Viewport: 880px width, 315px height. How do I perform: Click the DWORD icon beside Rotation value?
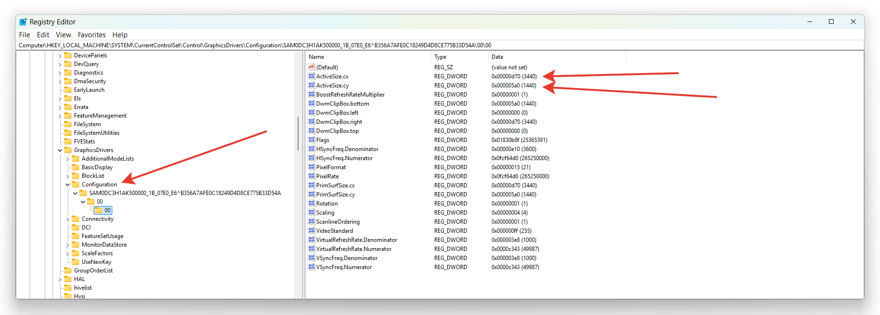(x=311, y=204)
